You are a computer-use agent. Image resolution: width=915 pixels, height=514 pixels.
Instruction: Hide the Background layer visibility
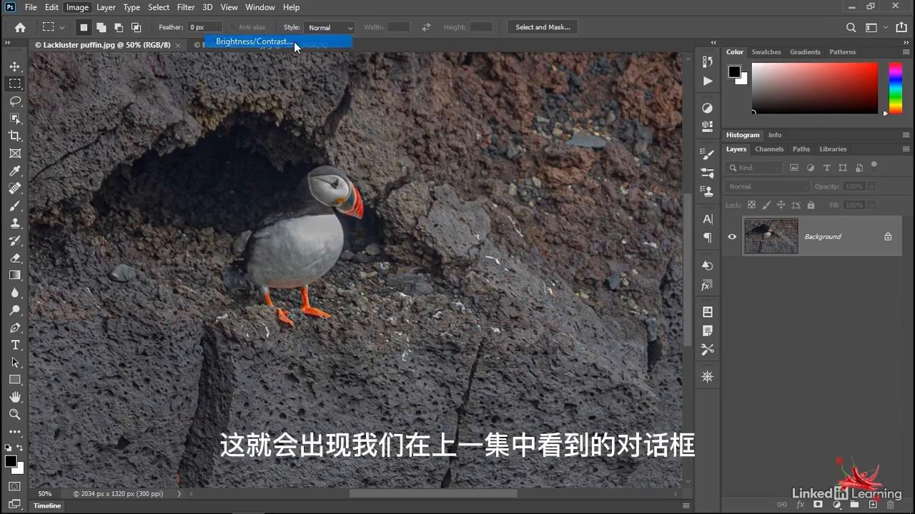(731, 236)
